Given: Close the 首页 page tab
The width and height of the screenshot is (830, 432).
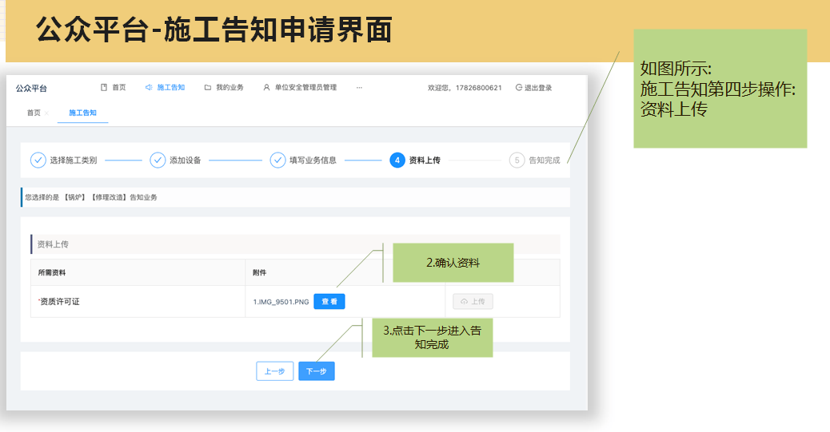Looking at the screenshot, I should click(46, 113).
